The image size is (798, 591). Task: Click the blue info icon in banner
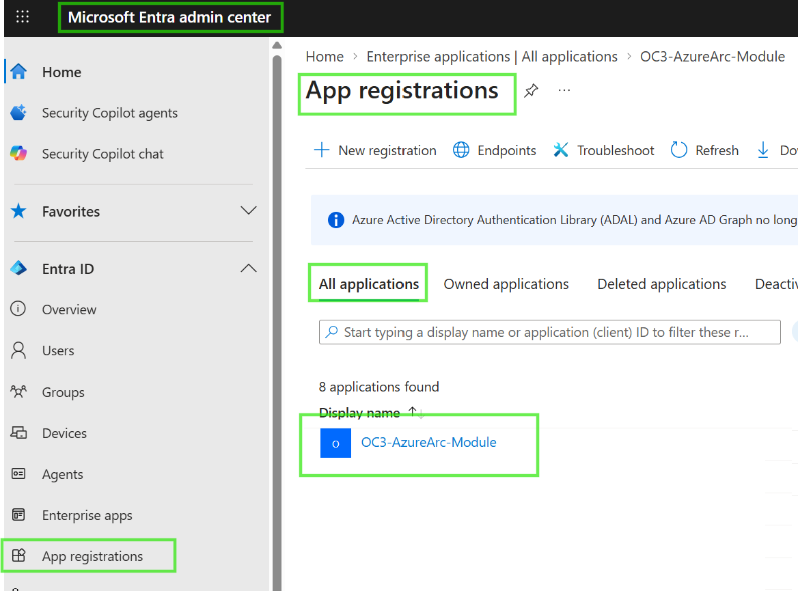tap(336, 220)
